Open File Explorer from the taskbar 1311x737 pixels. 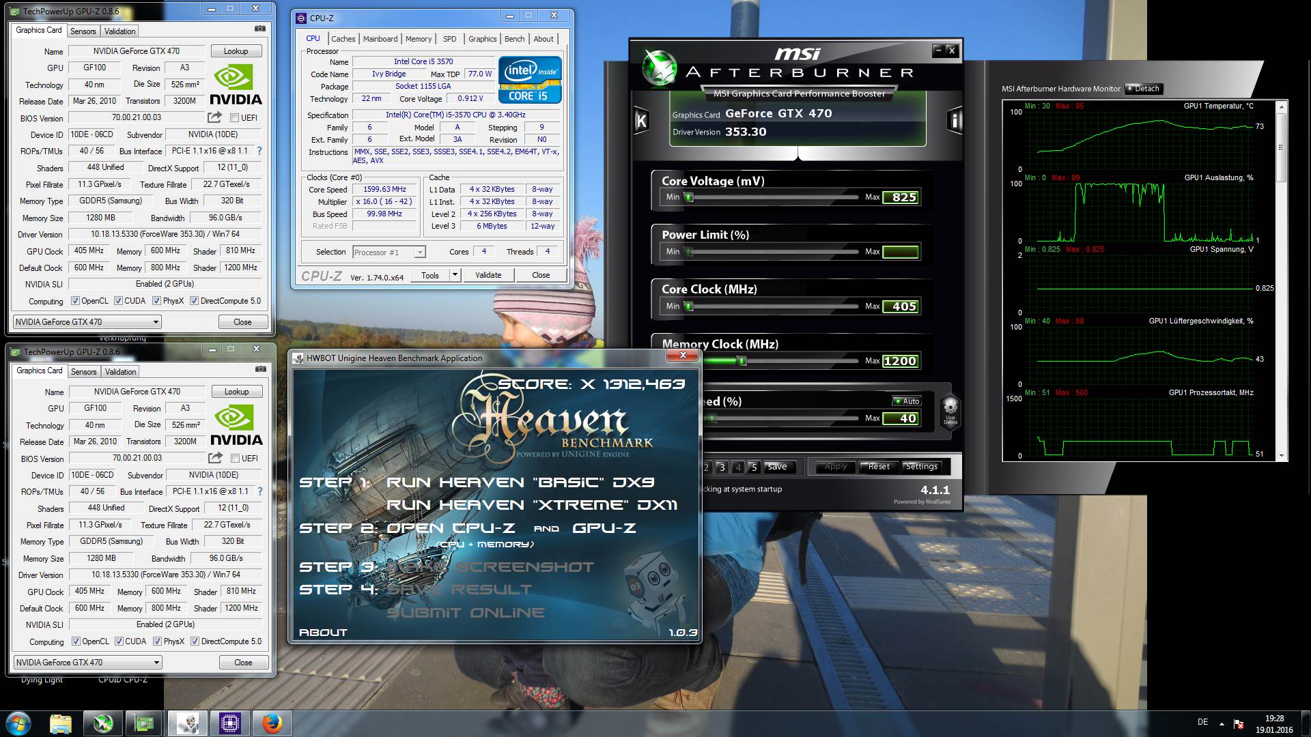click(x=61, y=723)
